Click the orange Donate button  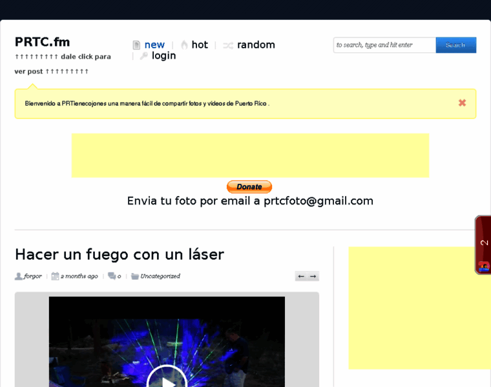coord(249,186)
